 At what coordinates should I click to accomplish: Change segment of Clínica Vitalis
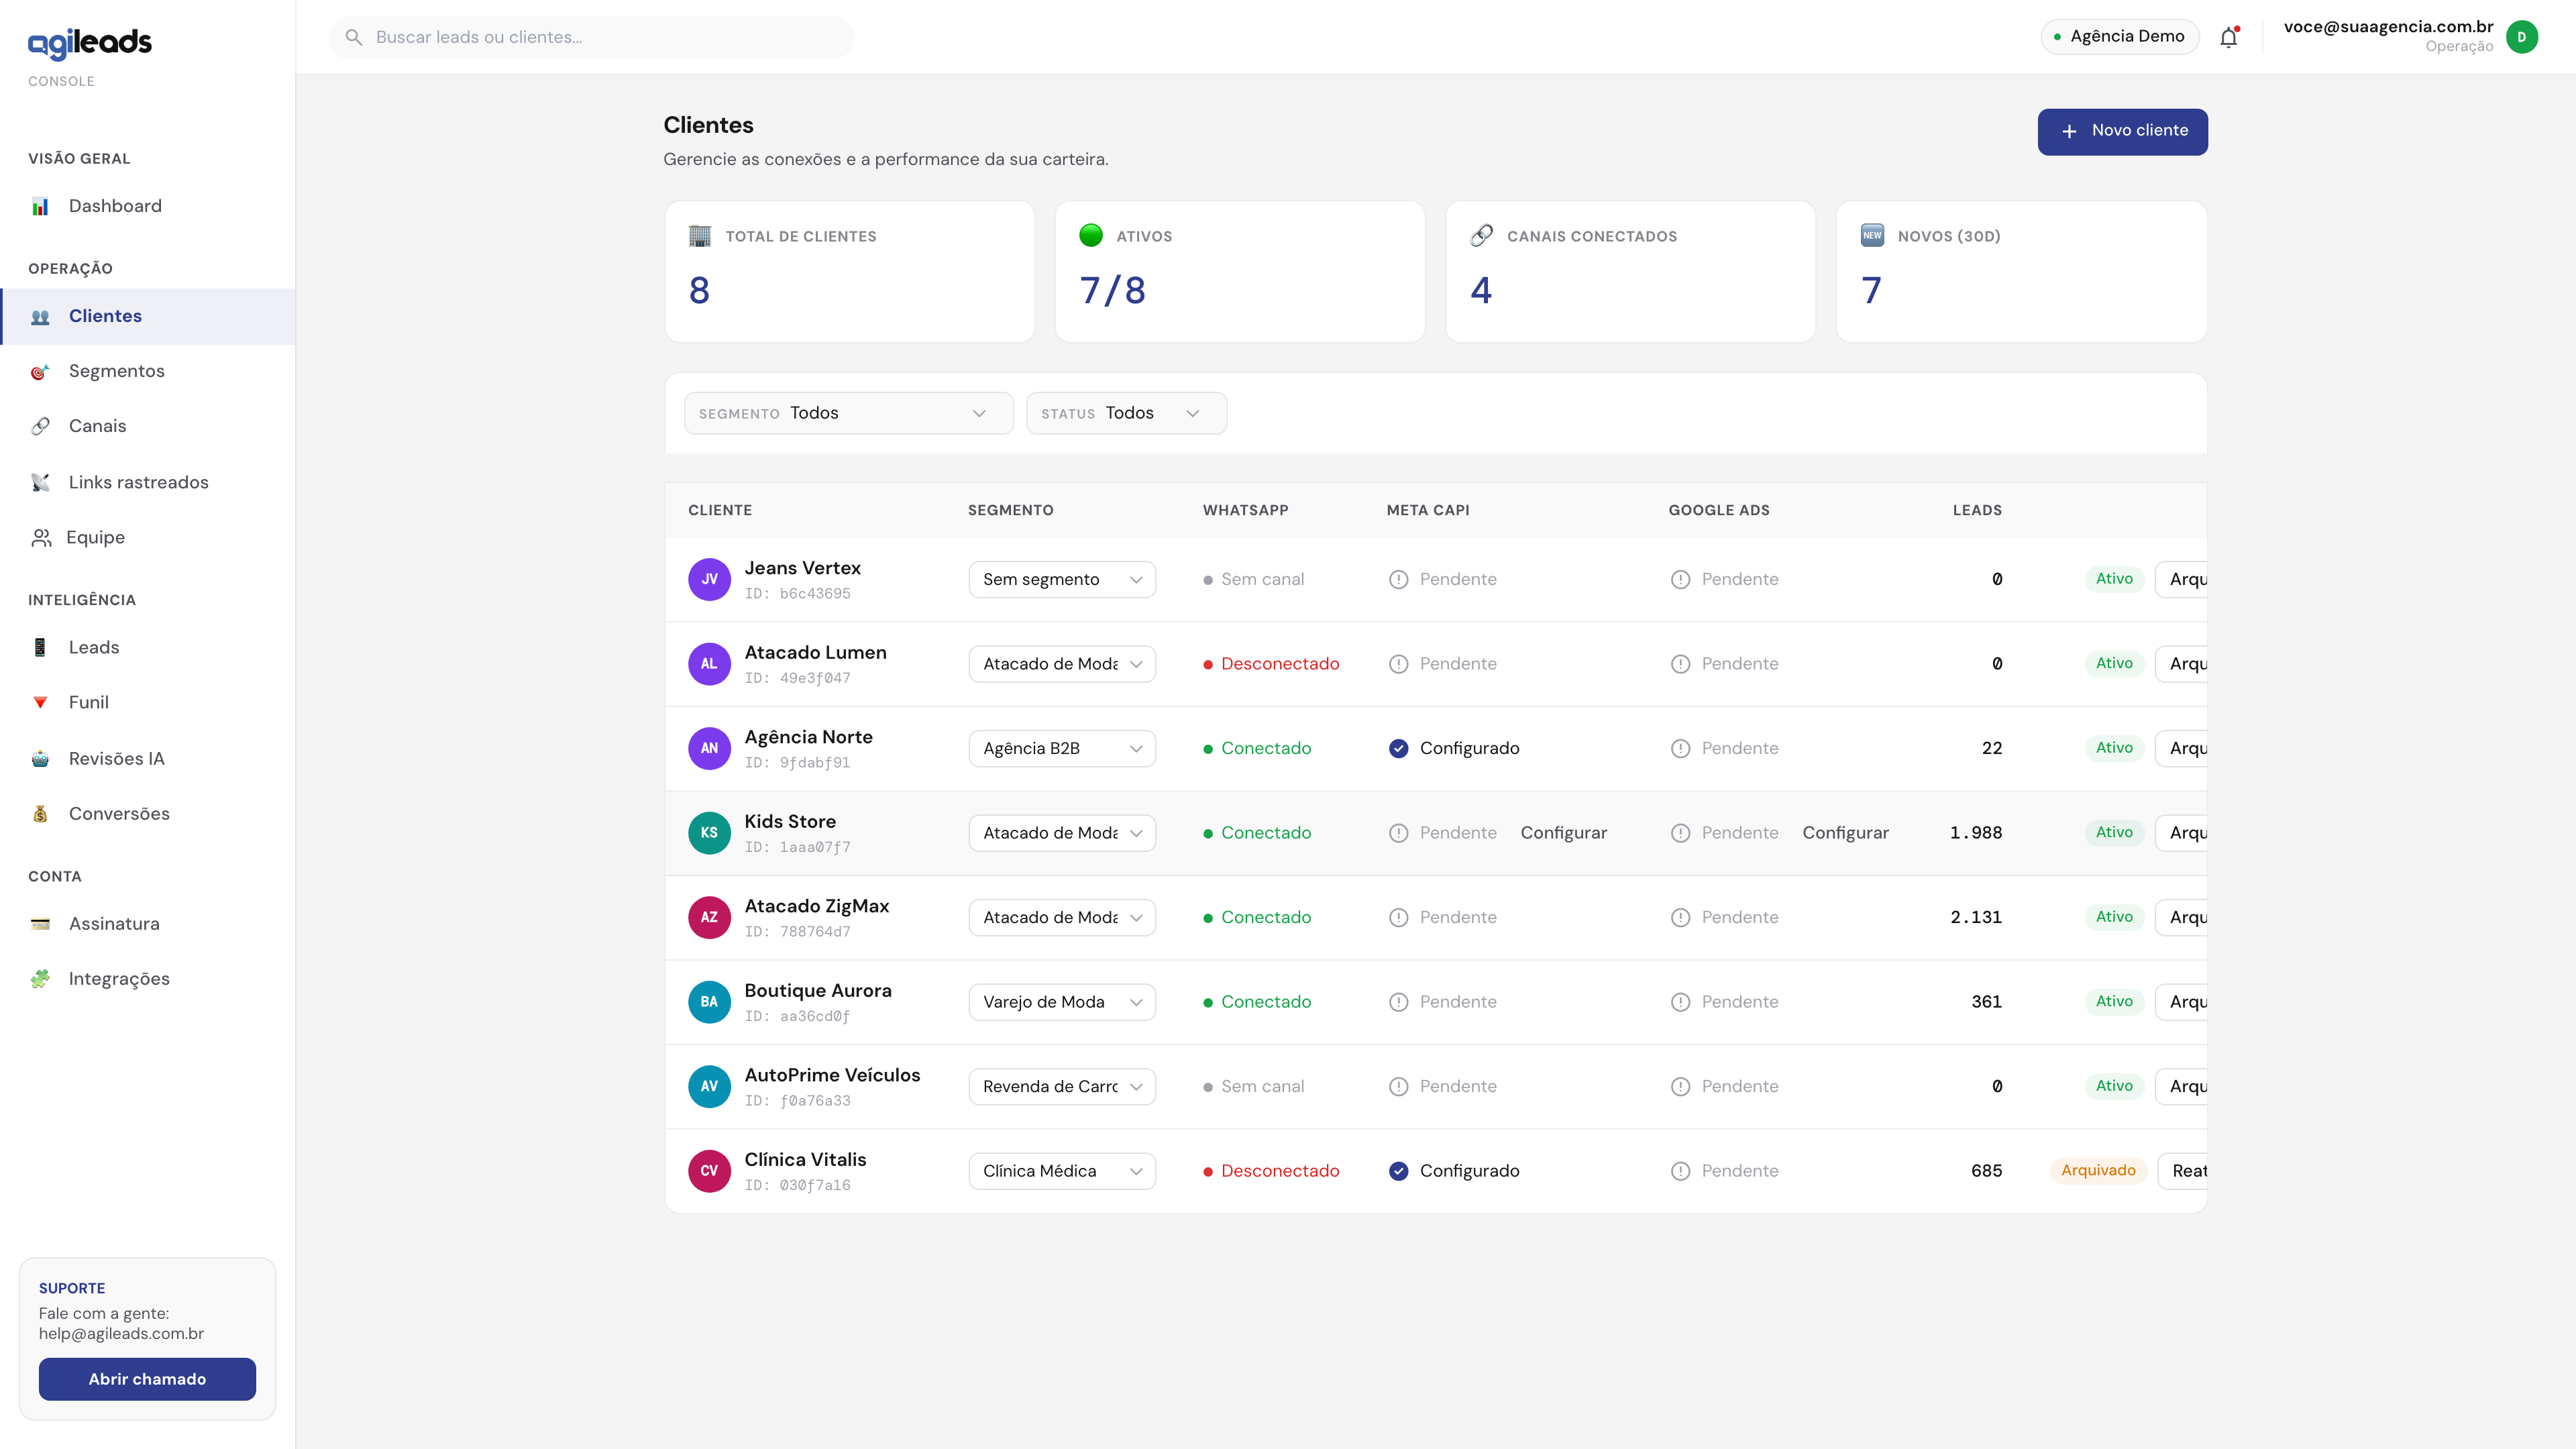[1062, 1171]
